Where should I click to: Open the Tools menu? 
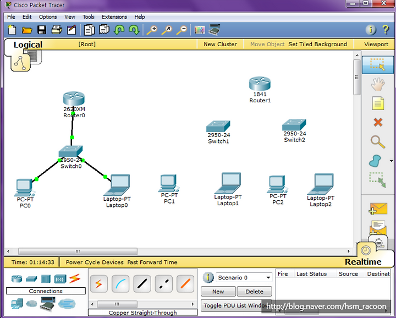[x=89, y=17]
